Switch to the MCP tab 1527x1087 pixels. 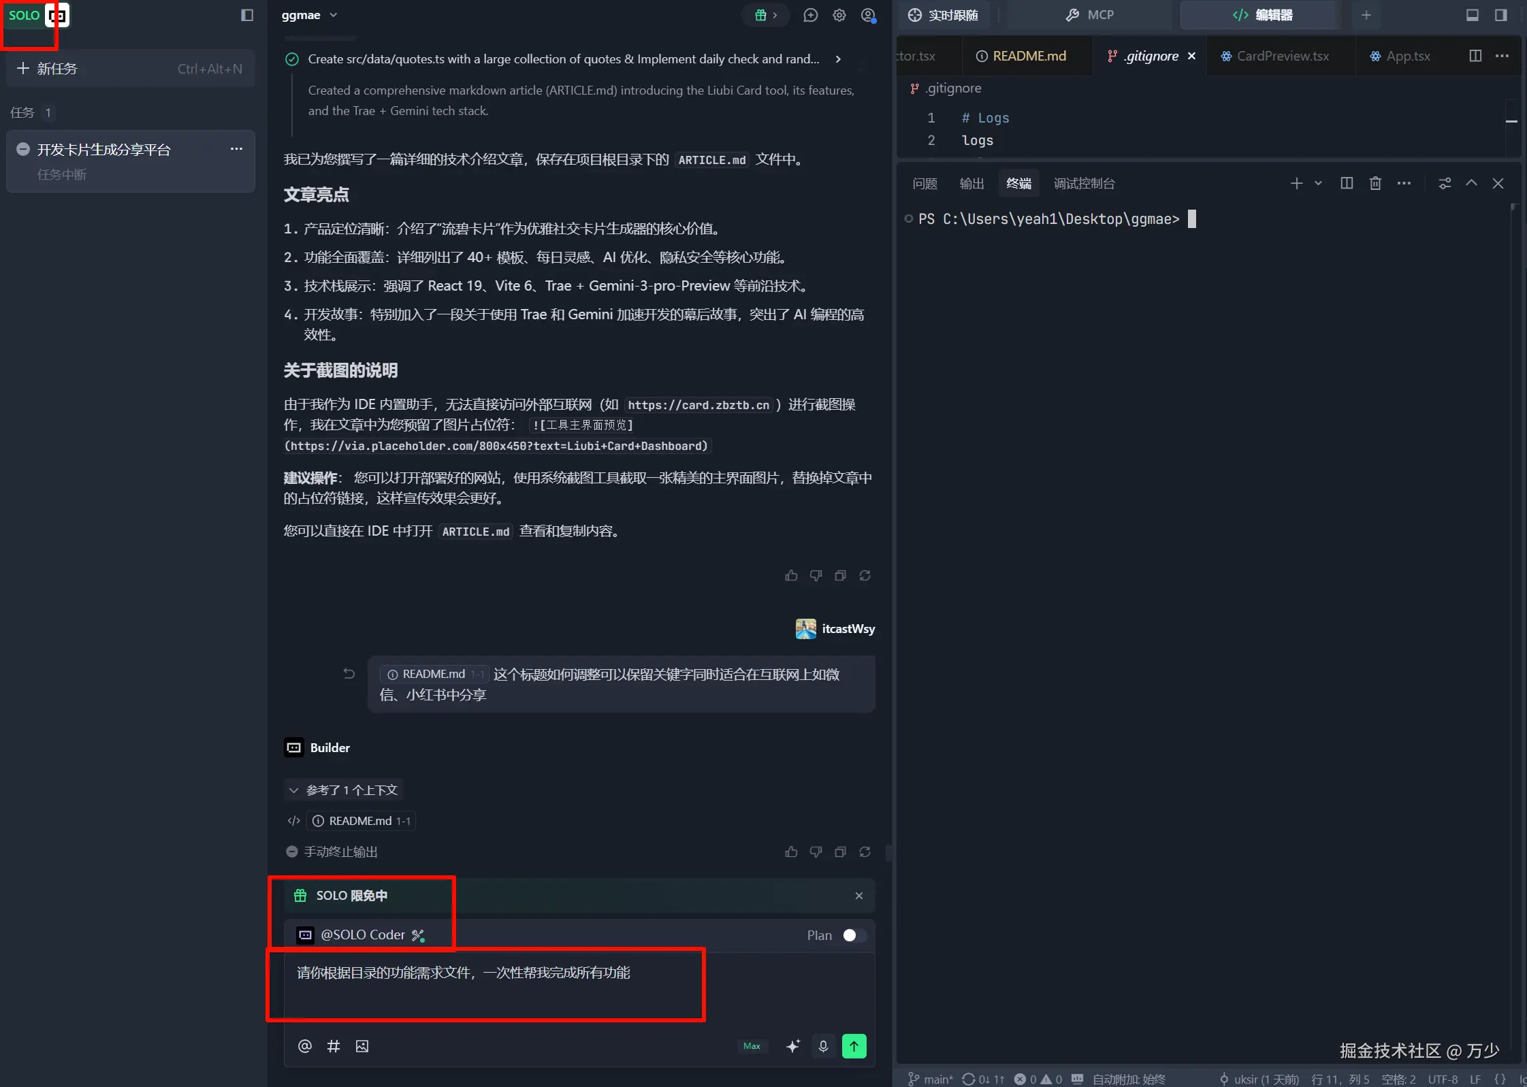(1089, 15)
